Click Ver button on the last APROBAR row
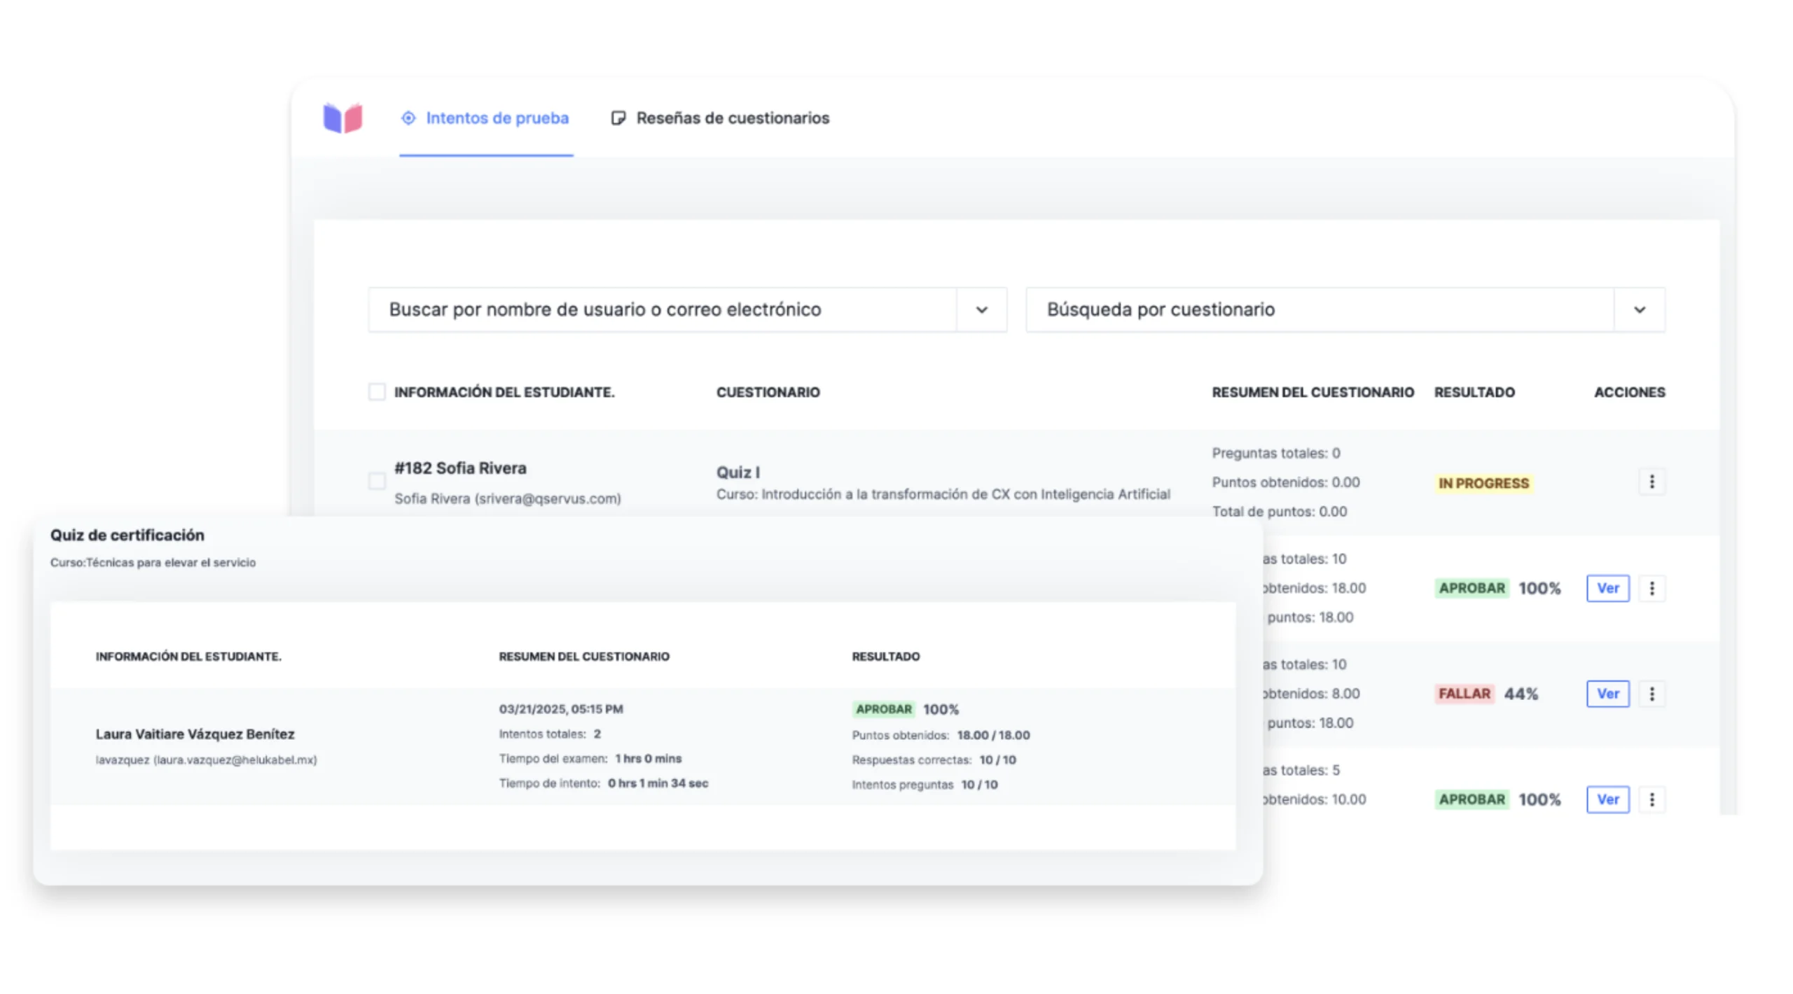 pyautogui.click(x=1607, y=799)
